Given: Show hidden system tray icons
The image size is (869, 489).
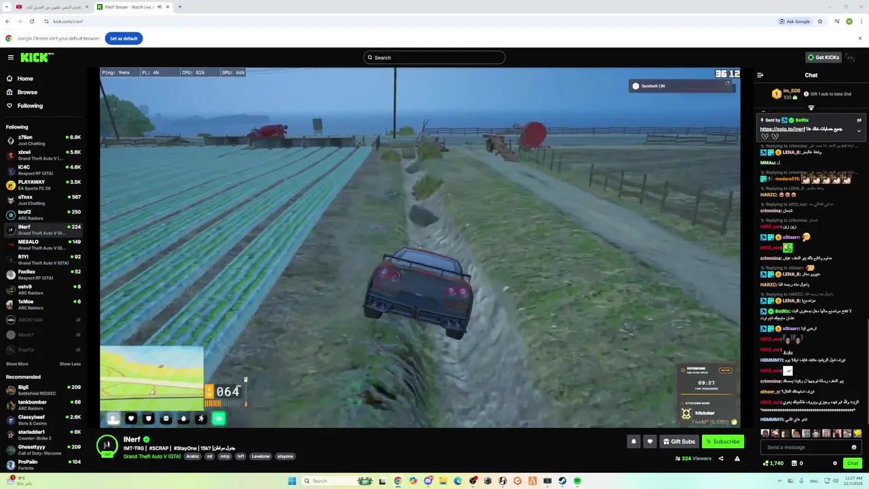Looking at the screenshot, I should [x=779, y=481].
